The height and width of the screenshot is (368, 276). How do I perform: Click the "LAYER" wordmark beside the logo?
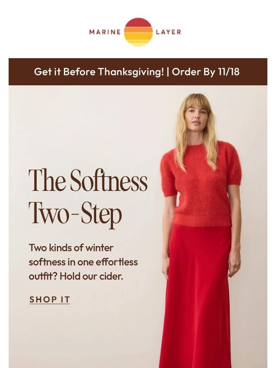point(169,32)
